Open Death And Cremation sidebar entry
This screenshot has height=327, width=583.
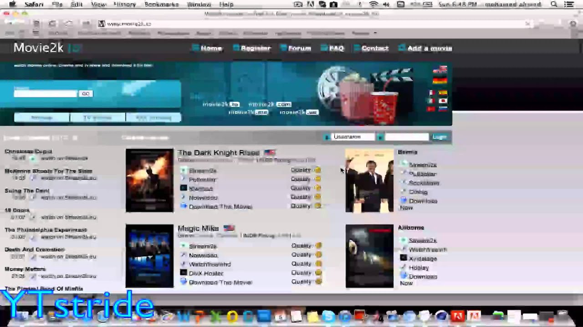tap(35, 249)
